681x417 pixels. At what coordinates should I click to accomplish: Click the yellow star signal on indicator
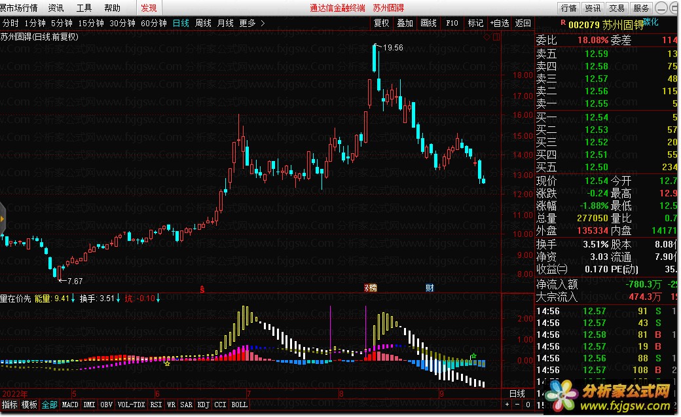(167, 363)
